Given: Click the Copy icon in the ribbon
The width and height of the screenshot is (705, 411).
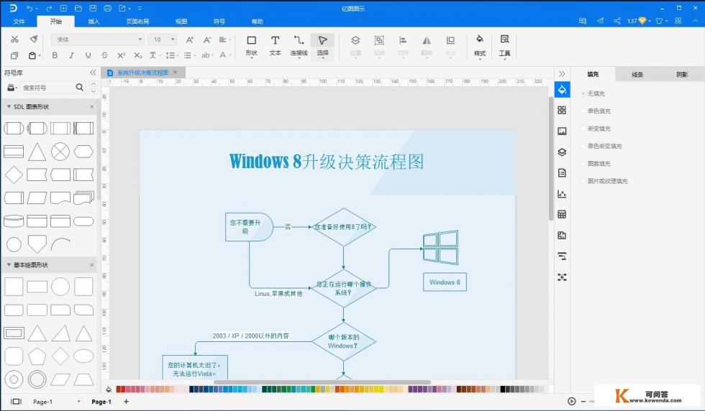Looking at the screenshot, I should (x=14, y=55).
